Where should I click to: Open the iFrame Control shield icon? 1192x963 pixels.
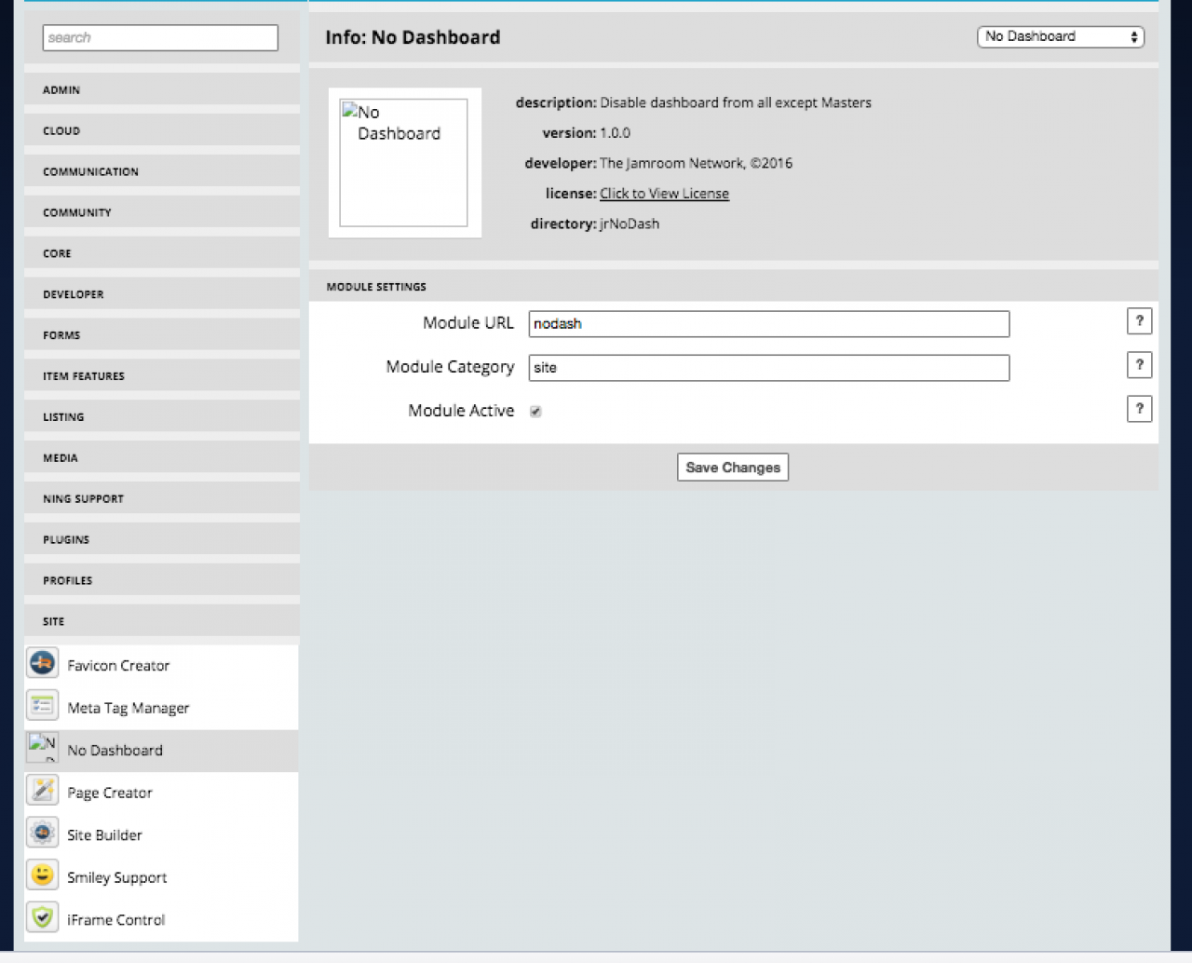[x=42, y=918]
